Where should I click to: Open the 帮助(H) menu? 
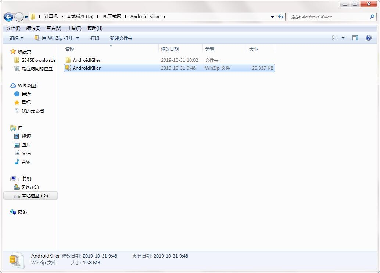95,28
